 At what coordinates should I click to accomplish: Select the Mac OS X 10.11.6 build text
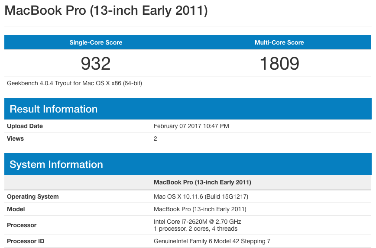click(201, 196)
